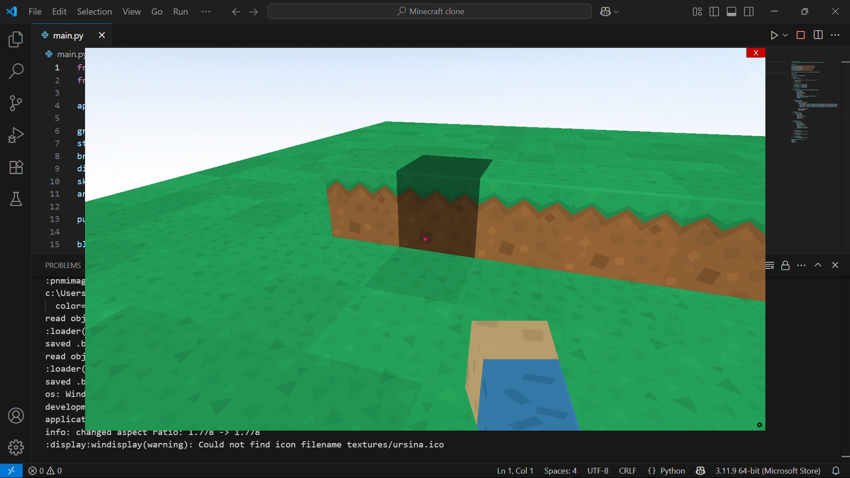Open the Search view
Viewport: 850px width, 478px height.
click(16, 71)
